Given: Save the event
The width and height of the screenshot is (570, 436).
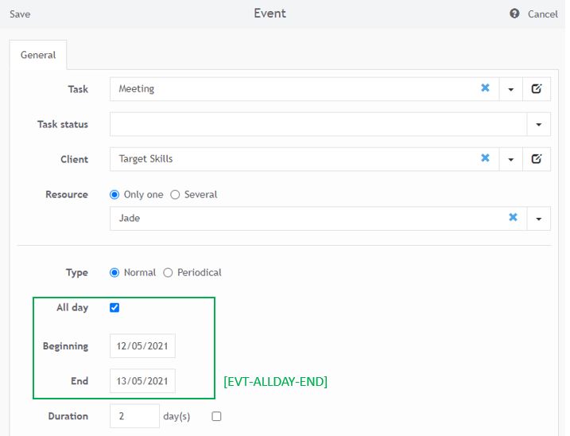Looking at the screenshot, I should coord(20,14).
